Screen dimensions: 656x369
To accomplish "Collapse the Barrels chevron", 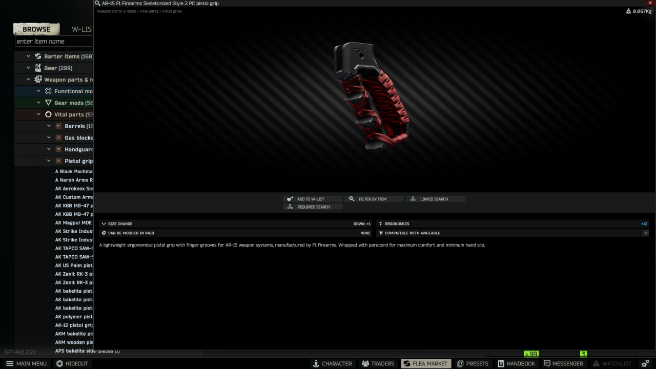I will click(49, 126).
